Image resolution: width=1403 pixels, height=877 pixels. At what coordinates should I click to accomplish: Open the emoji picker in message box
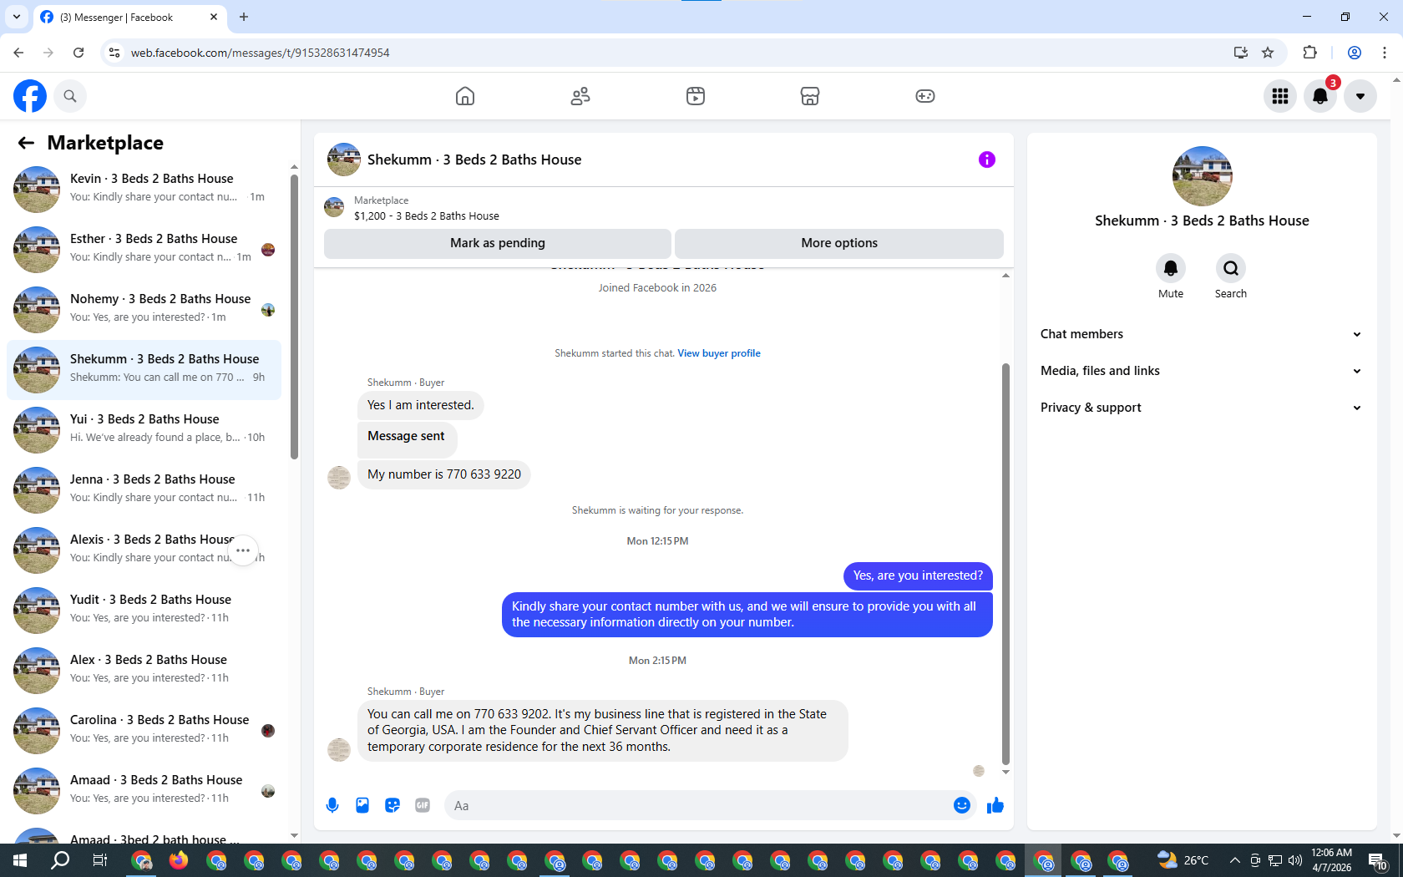962,805
